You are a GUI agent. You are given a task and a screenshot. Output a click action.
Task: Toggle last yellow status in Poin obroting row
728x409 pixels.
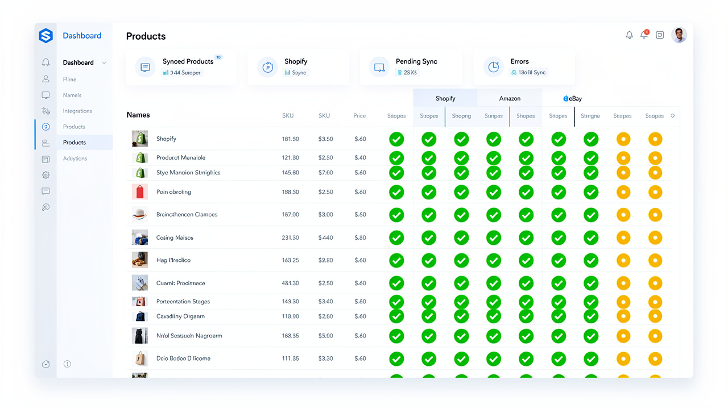(655, 192)
